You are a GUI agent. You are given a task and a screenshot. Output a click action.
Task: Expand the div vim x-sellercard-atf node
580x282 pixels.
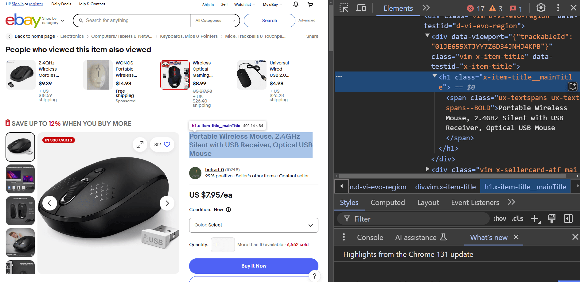click(427, 169)
